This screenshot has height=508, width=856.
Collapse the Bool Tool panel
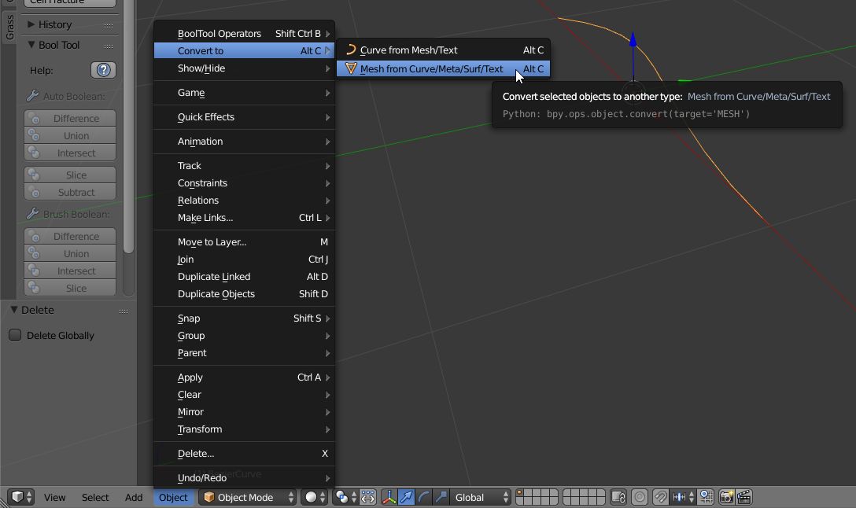coord(31,45)
